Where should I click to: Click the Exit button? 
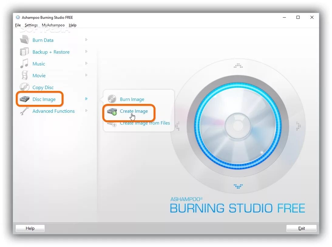click(x=302, y=228)
